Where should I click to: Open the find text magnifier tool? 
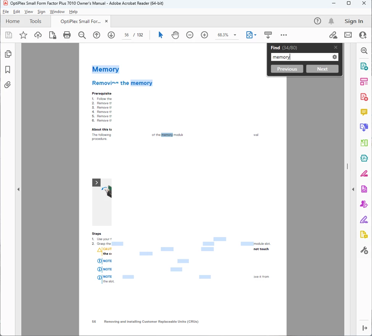[82, 35]
